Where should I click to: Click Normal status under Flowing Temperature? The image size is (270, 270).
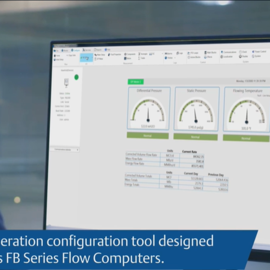(x=246, y=138)
